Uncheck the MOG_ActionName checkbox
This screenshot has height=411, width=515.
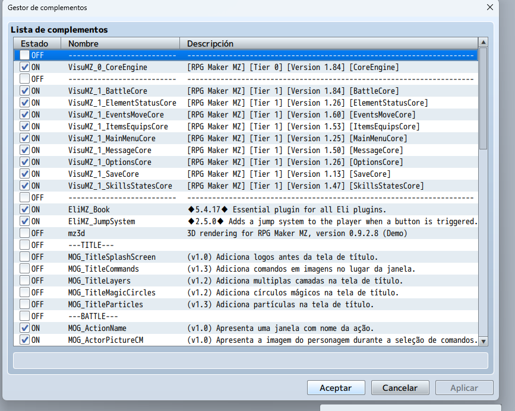(x=24, y=328)
